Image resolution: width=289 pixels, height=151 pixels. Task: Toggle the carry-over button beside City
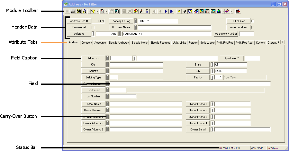[107, 65]
